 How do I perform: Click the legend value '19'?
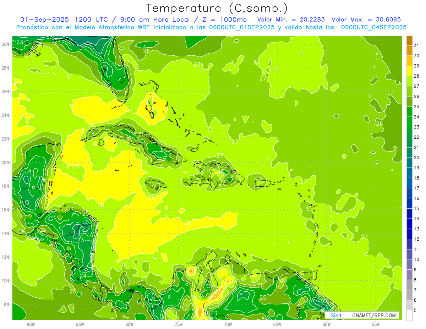(417, 168)
